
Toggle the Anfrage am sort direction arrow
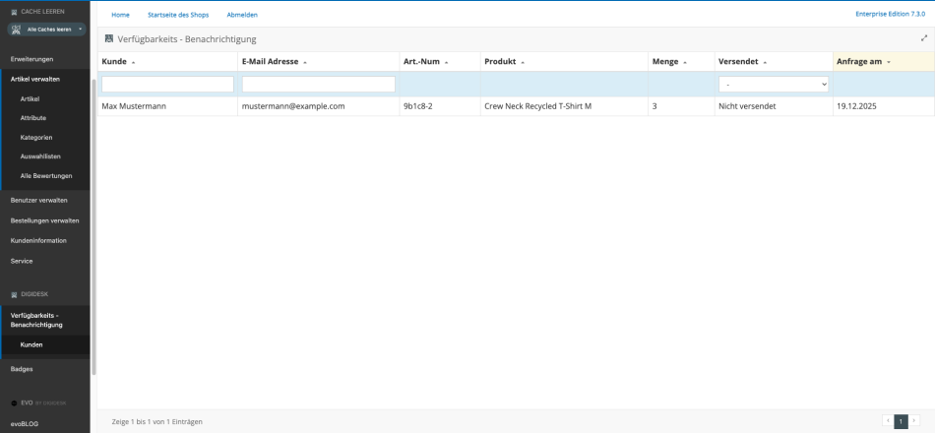[x=889, y=62]
